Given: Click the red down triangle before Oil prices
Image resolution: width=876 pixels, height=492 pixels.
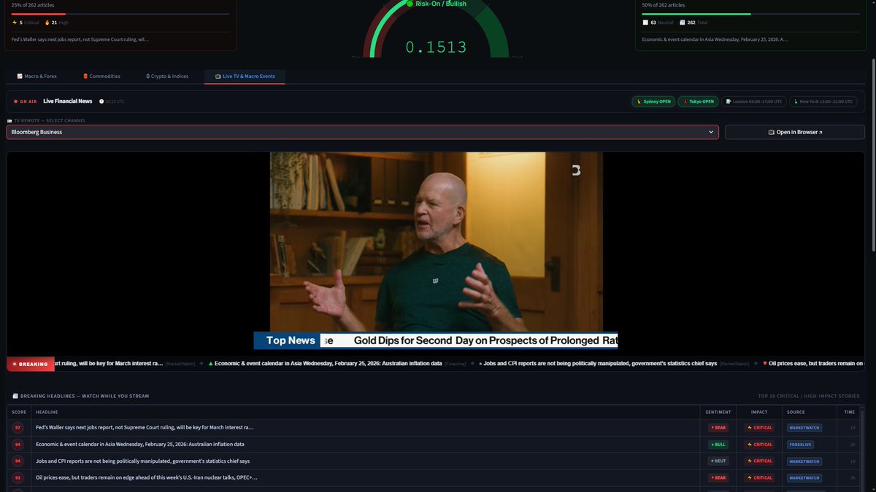Looking at the screenshot, I should click(x=764, y=363).
